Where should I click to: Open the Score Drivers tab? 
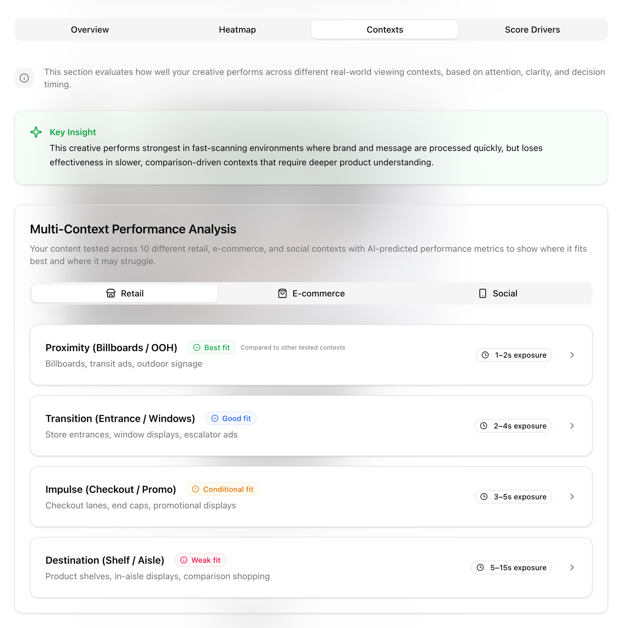tap(532, 30)
